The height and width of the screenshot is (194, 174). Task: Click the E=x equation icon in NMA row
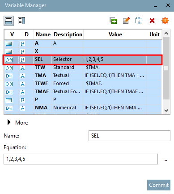pos(9,108)
